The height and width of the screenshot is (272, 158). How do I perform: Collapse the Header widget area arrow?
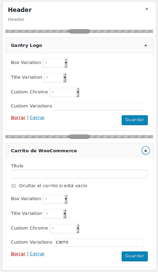(147, 9)
